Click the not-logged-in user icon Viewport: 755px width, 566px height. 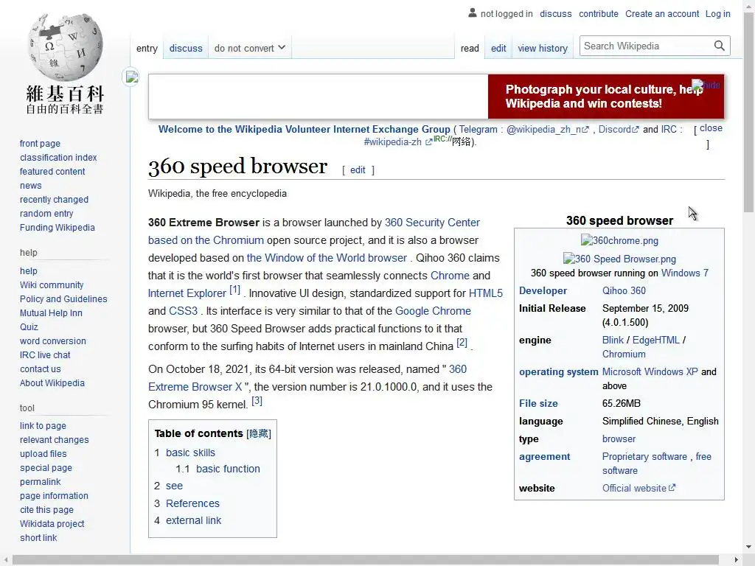[473, 13]
